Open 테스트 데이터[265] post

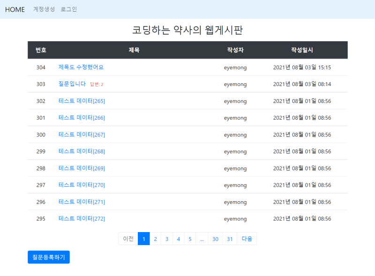82,101
